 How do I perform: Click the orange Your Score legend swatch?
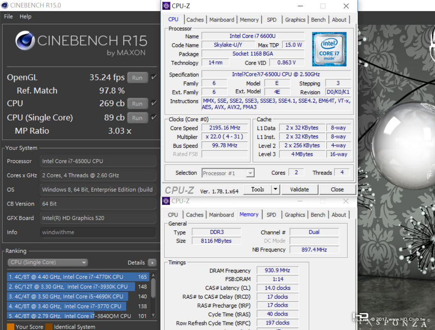[x=10, y=327]
